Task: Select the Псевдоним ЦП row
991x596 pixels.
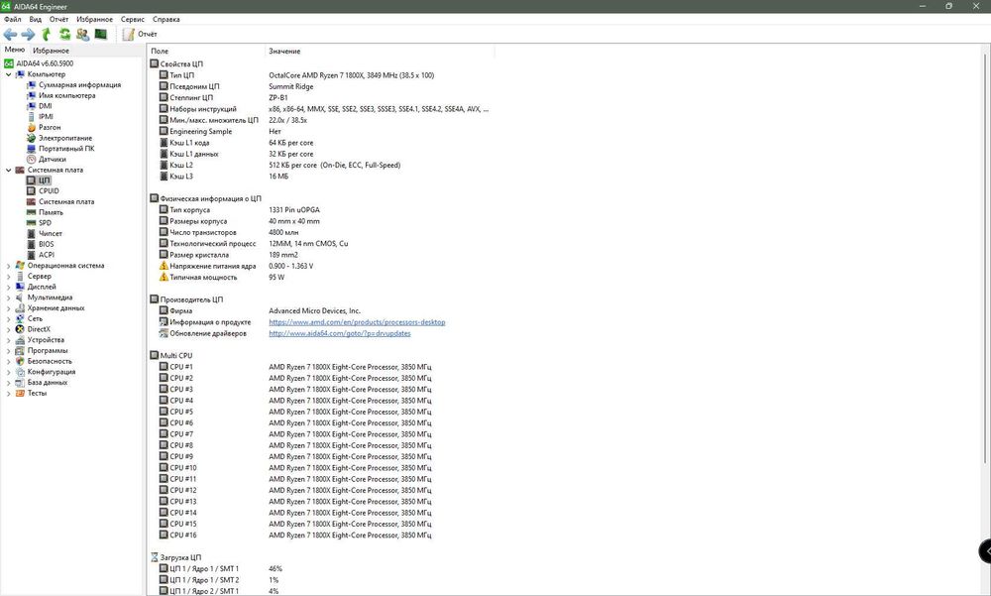Action: [x=324, y=86]
